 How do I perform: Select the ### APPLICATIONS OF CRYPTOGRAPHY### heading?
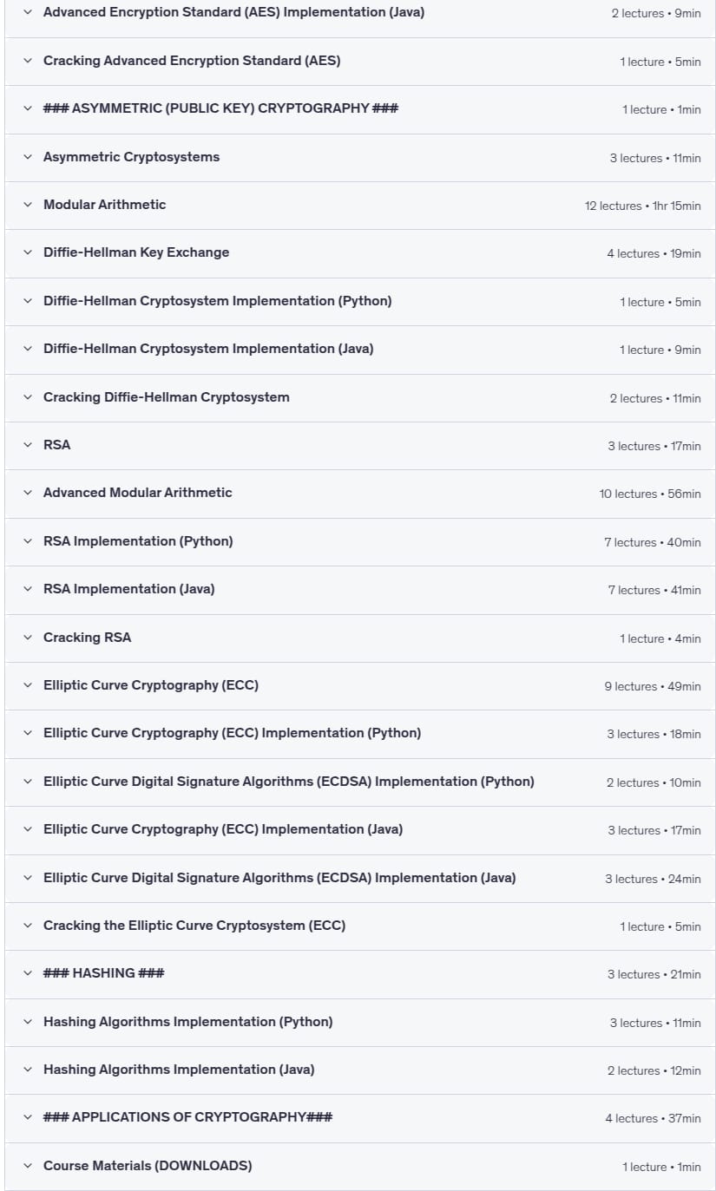click(188, 1117)
